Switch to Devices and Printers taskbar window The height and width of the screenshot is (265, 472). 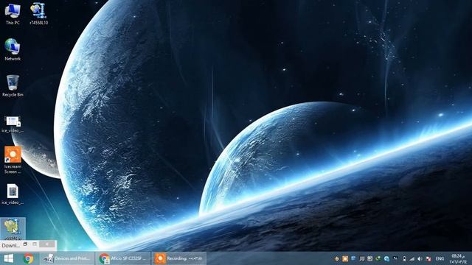tap(67, 258)
